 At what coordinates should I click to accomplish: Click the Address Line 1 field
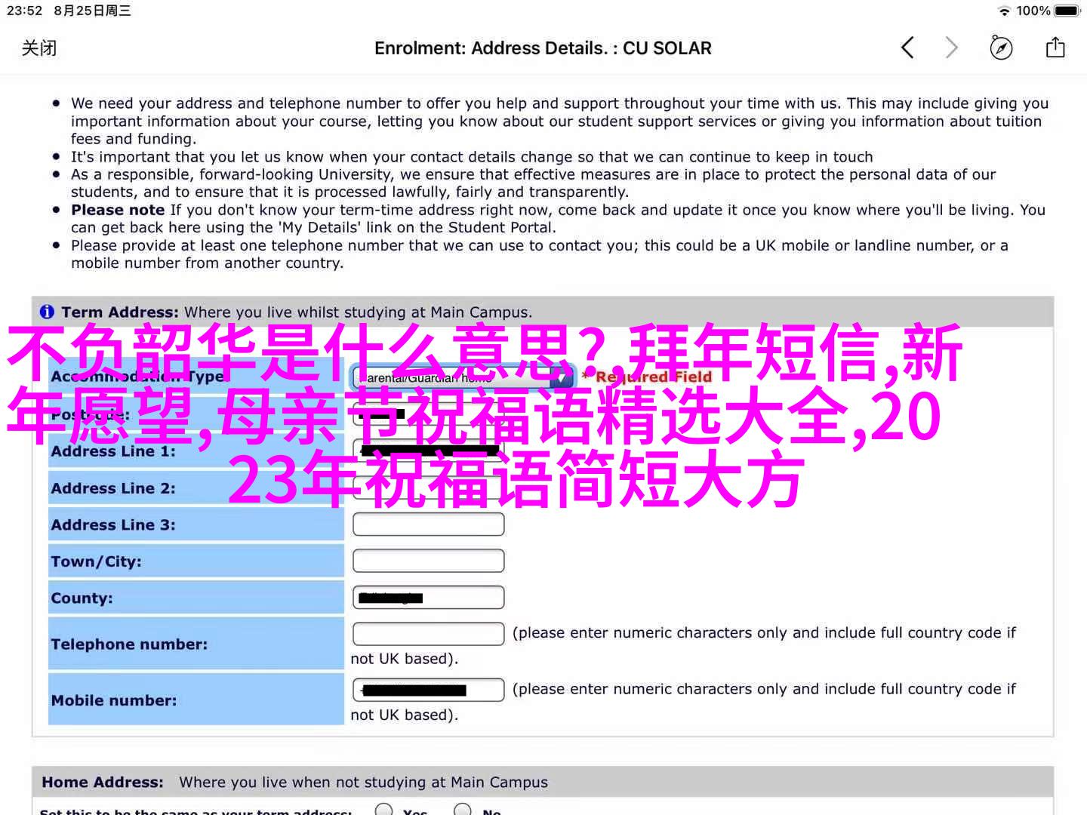[428, 451]
